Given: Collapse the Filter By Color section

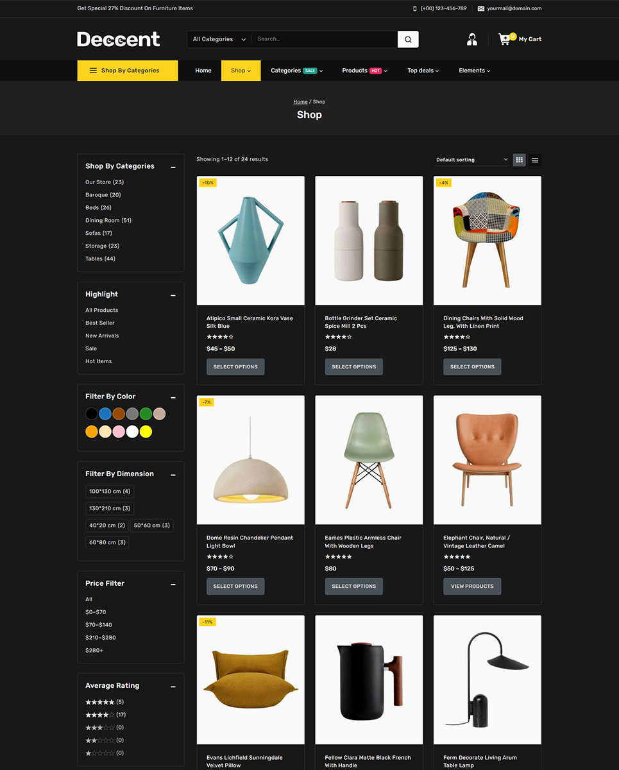Looking at the screenshot, I should [x=173, y=397].
